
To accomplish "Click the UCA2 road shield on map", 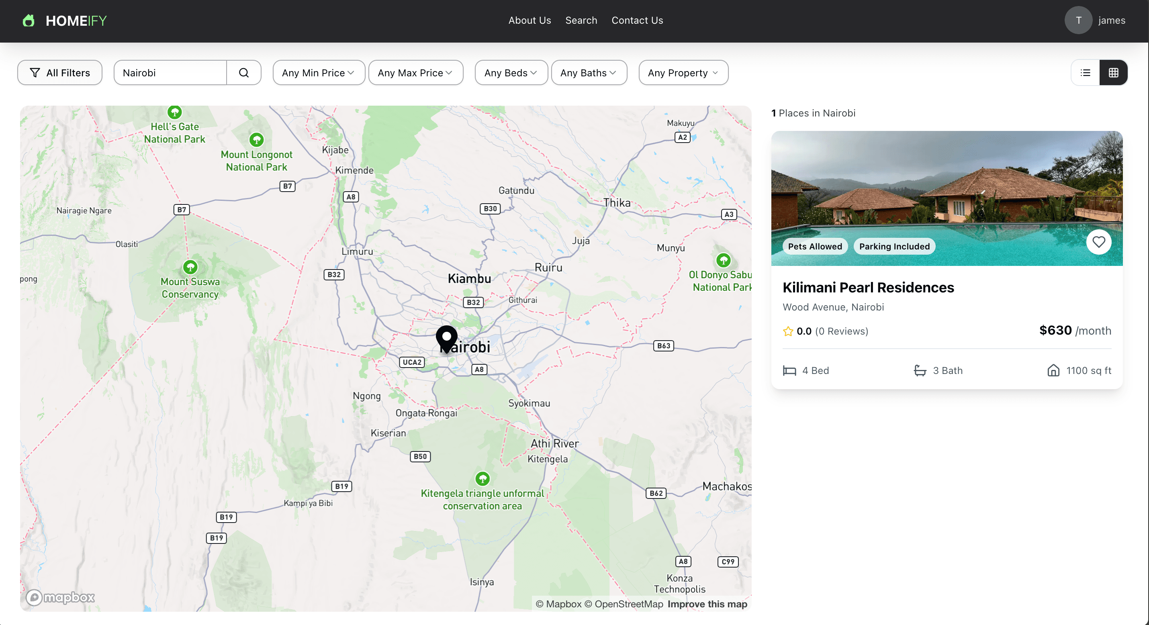I will pos(412,362).
